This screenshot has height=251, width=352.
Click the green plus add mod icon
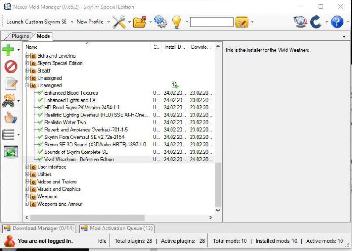click(8, 49)
